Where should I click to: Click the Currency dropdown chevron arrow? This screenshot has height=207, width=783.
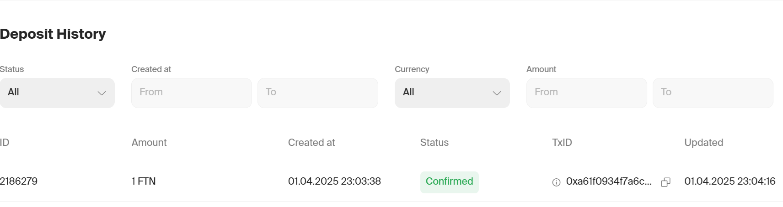497,93
